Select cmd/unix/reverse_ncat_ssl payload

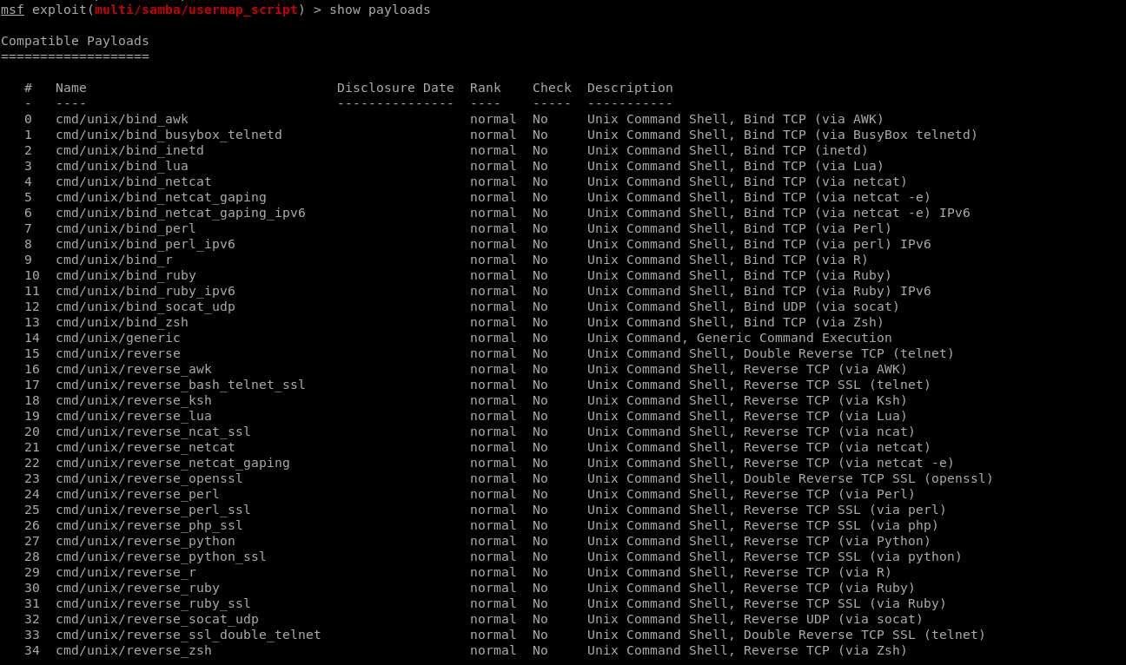click(153, 431)
